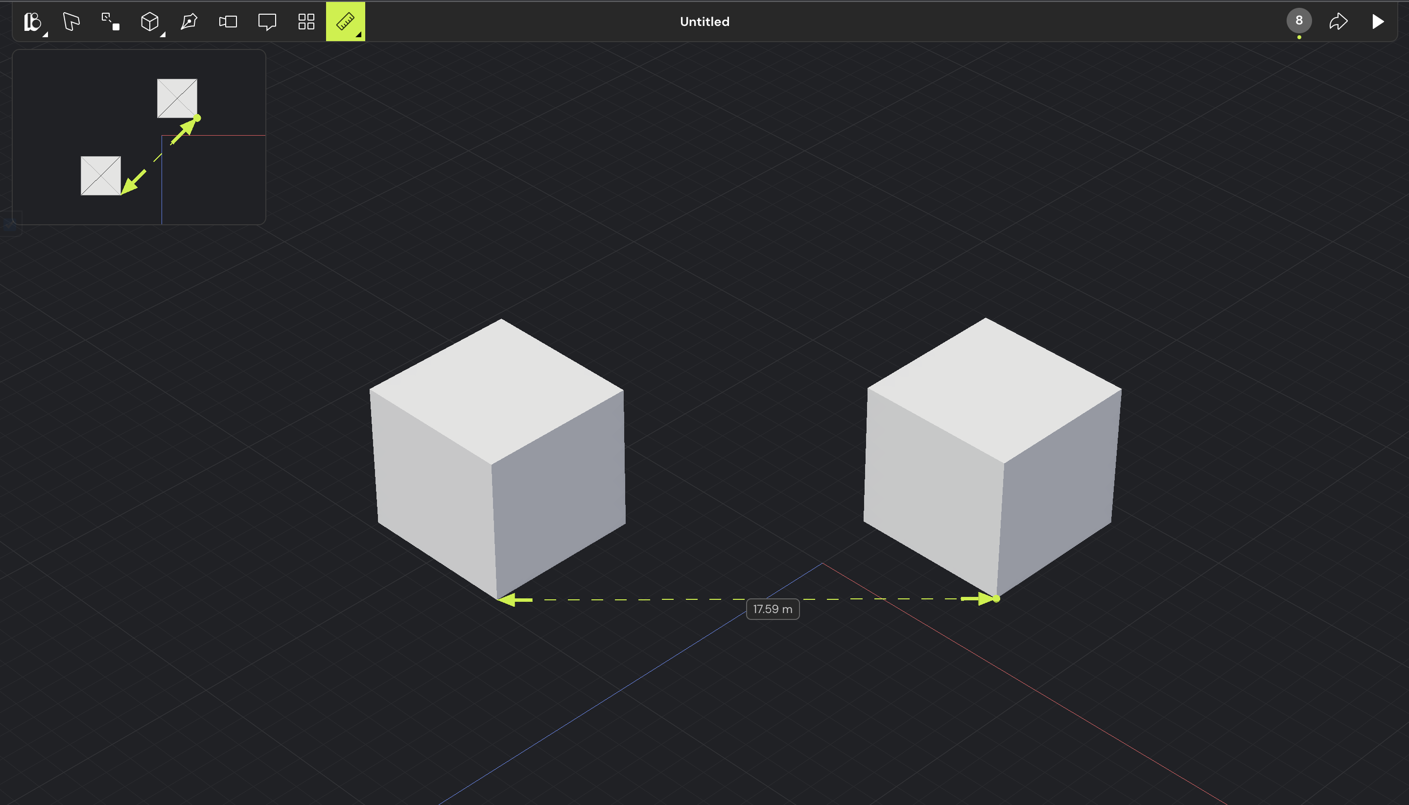Open the collaborators badge showing 8
1409x805 pixels.
(1298, 21)
